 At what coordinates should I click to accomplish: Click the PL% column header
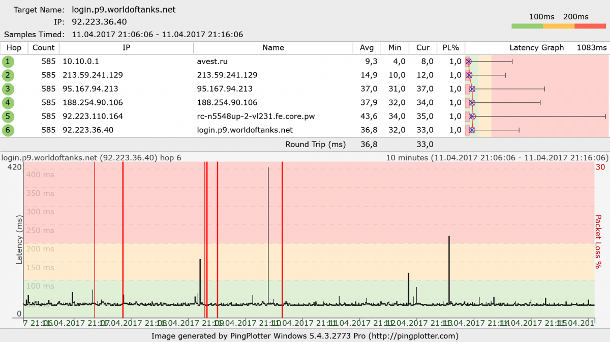point(451,48)
